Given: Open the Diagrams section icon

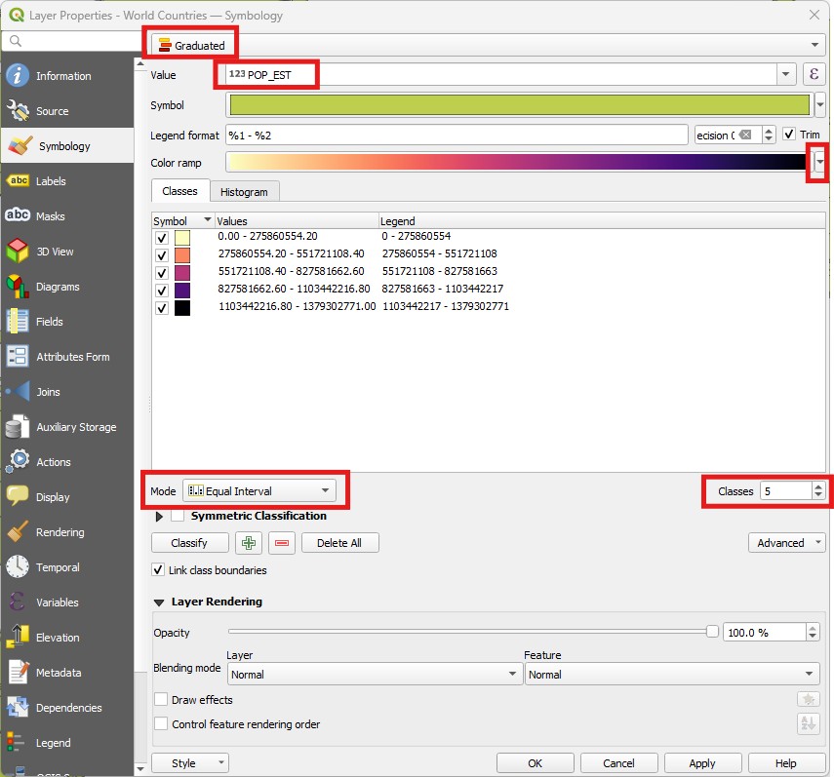Looking at the screenshot, I should [18, 287].
